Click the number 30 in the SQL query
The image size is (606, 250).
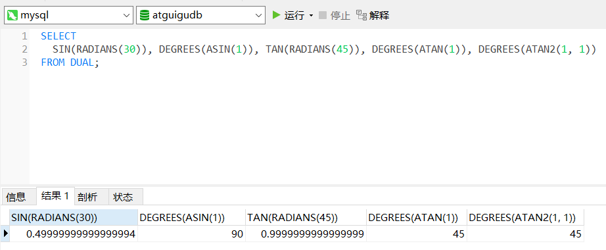129,49
